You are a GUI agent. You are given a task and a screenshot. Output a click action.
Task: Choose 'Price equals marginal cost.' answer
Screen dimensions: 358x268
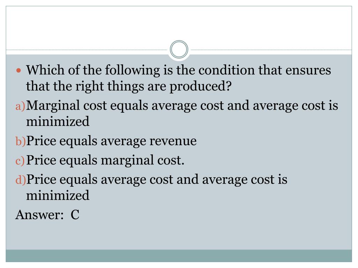(105, 160)
